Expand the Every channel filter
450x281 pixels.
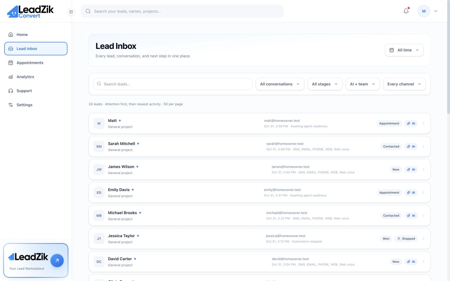(x=404, y=84)
